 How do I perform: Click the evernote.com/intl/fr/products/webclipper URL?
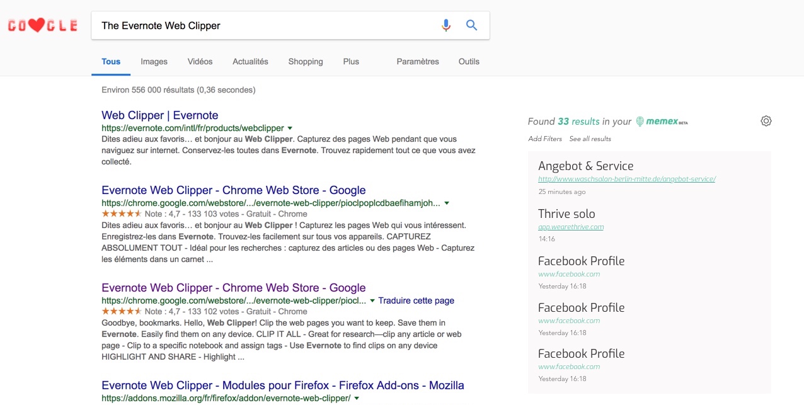(193, 128)
